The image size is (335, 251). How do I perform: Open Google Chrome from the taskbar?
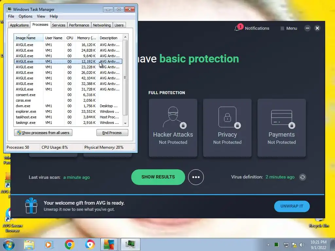69,244
